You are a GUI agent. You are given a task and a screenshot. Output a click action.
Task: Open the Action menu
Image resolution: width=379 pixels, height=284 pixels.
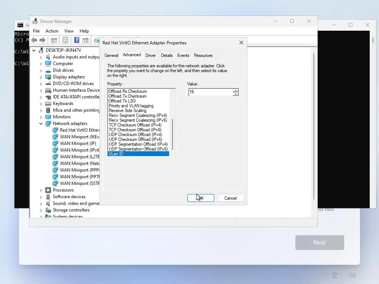click(x=52, y=31)
